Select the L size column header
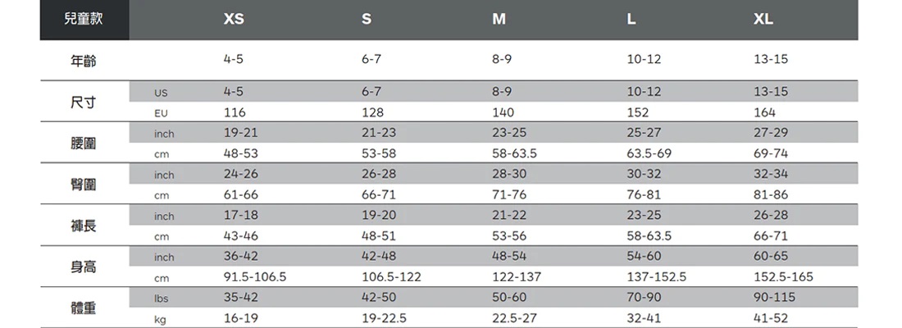Viewport: 902px width, 328px height. tap(631, 20)
